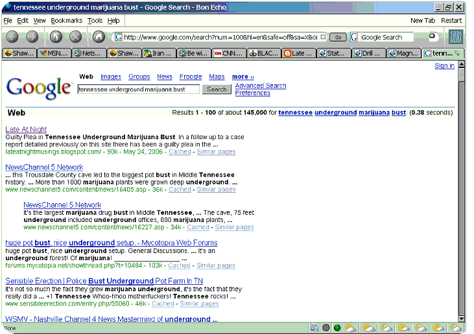Open the WSMV Nashville Channel 4 result
This screenshot has height=334, width=474.
click(112, 319)
